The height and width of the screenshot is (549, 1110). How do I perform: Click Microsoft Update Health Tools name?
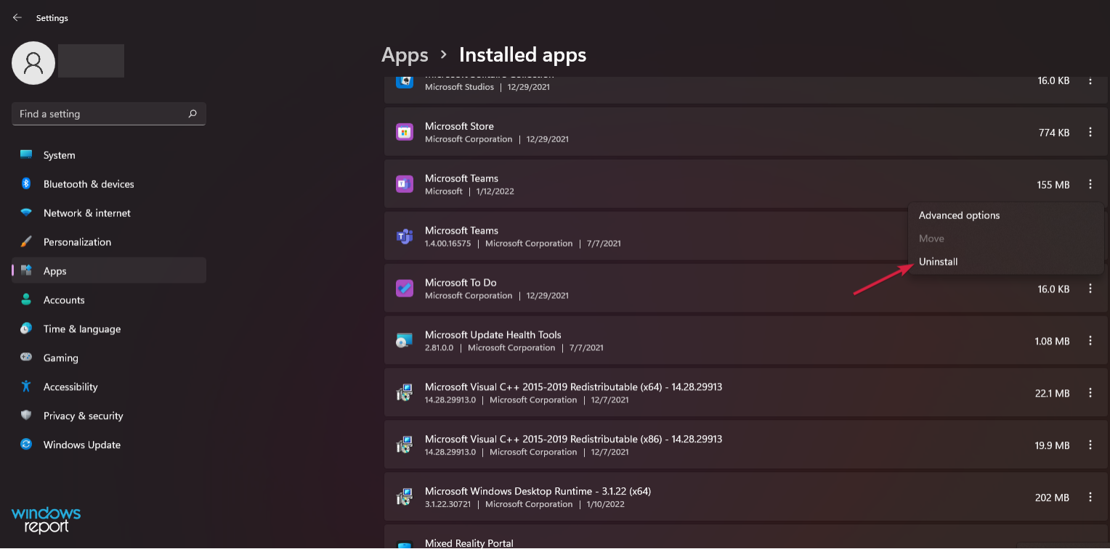[493, 335]
